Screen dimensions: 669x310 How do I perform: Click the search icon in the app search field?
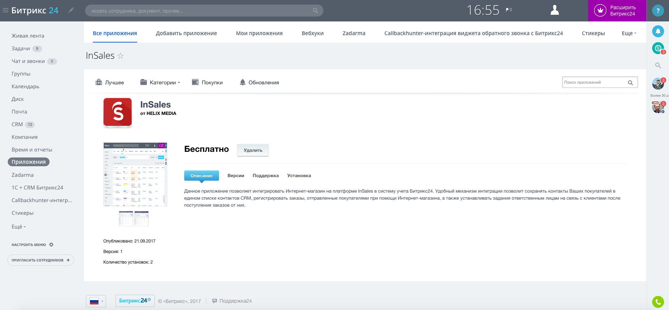(x=630, y=83)
